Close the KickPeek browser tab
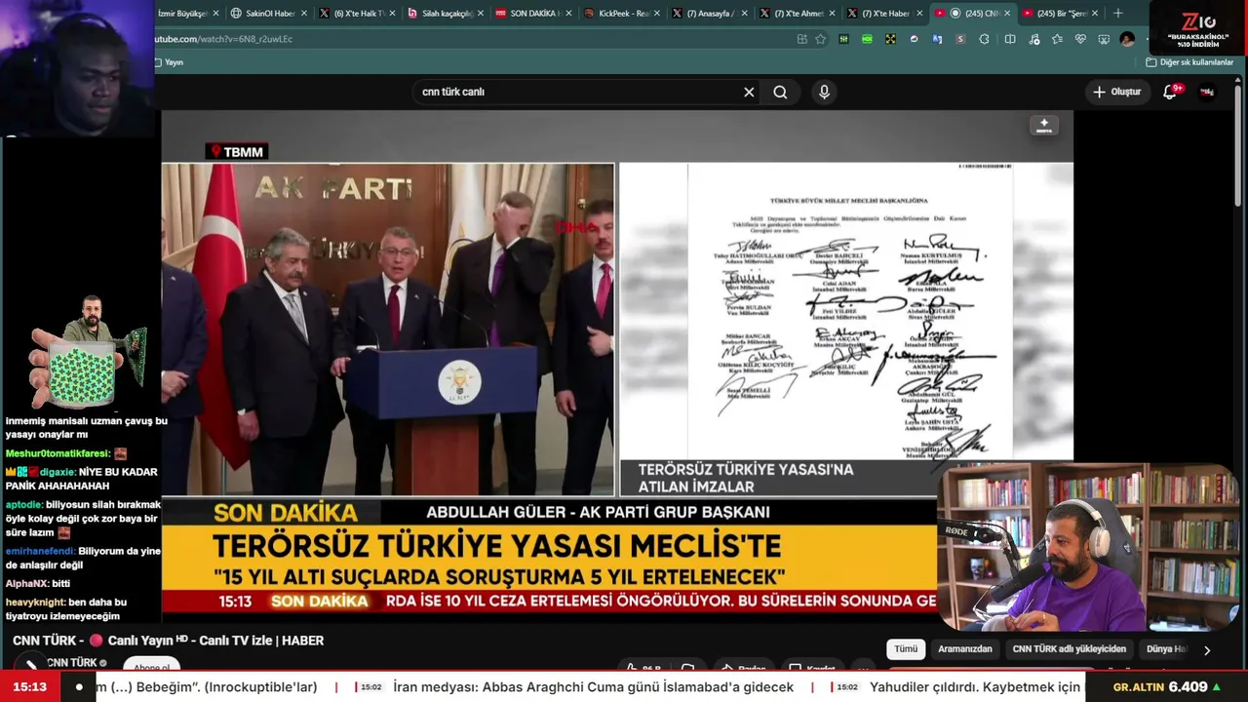 (656, 14)
